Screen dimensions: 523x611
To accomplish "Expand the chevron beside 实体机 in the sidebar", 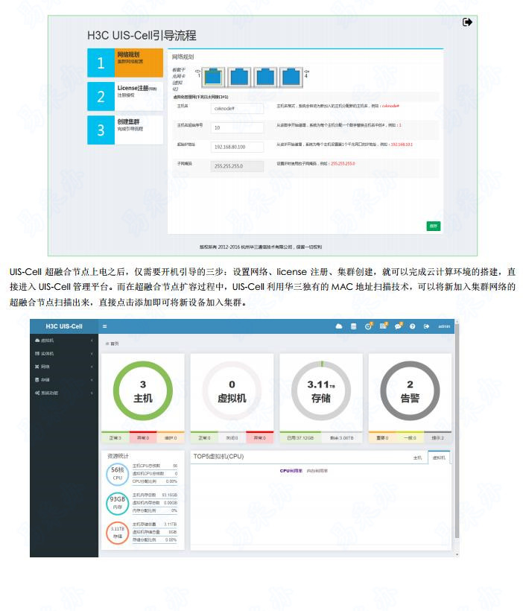I will point(92,354).
